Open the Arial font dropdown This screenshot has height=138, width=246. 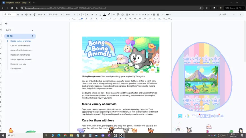70,15
